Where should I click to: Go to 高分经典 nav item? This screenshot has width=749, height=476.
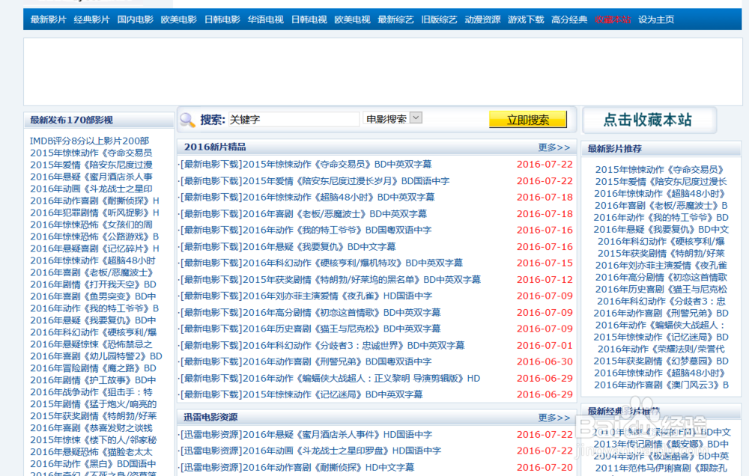569,19
